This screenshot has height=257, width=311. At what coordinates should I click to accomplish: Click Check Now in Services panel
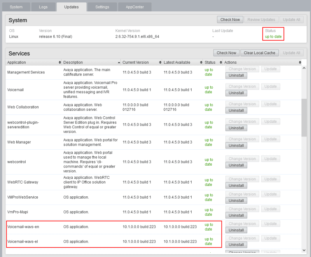(226, 53)
